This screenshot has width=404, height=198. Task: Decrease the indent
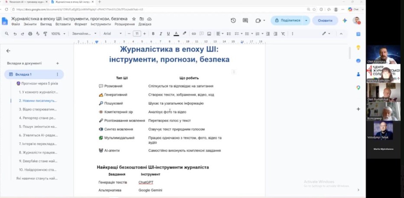pos(268,34)
